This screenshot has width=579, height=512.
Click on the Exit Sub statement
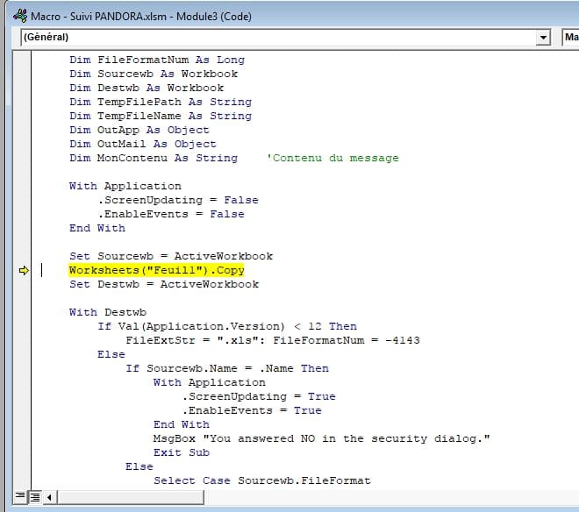181,452
